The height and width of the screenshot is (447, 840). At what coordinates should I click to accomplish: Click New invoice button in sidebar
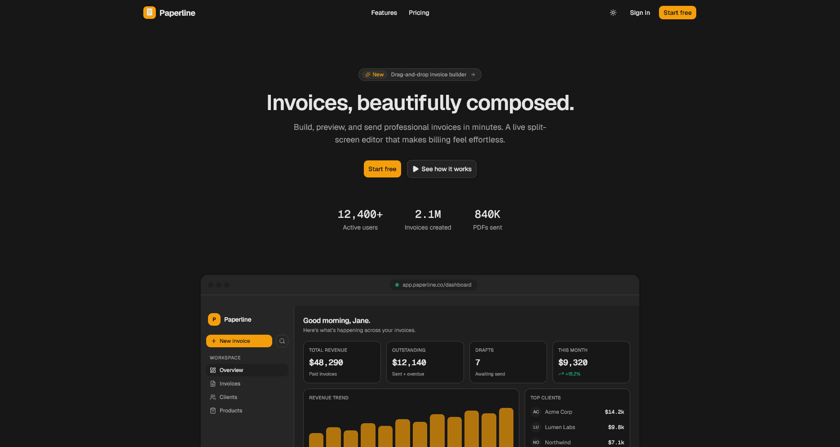coord(239,341)
